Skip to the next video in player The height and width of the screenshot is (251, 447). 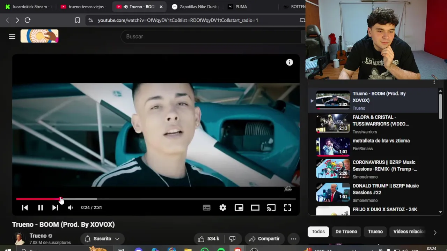point(55,207)
